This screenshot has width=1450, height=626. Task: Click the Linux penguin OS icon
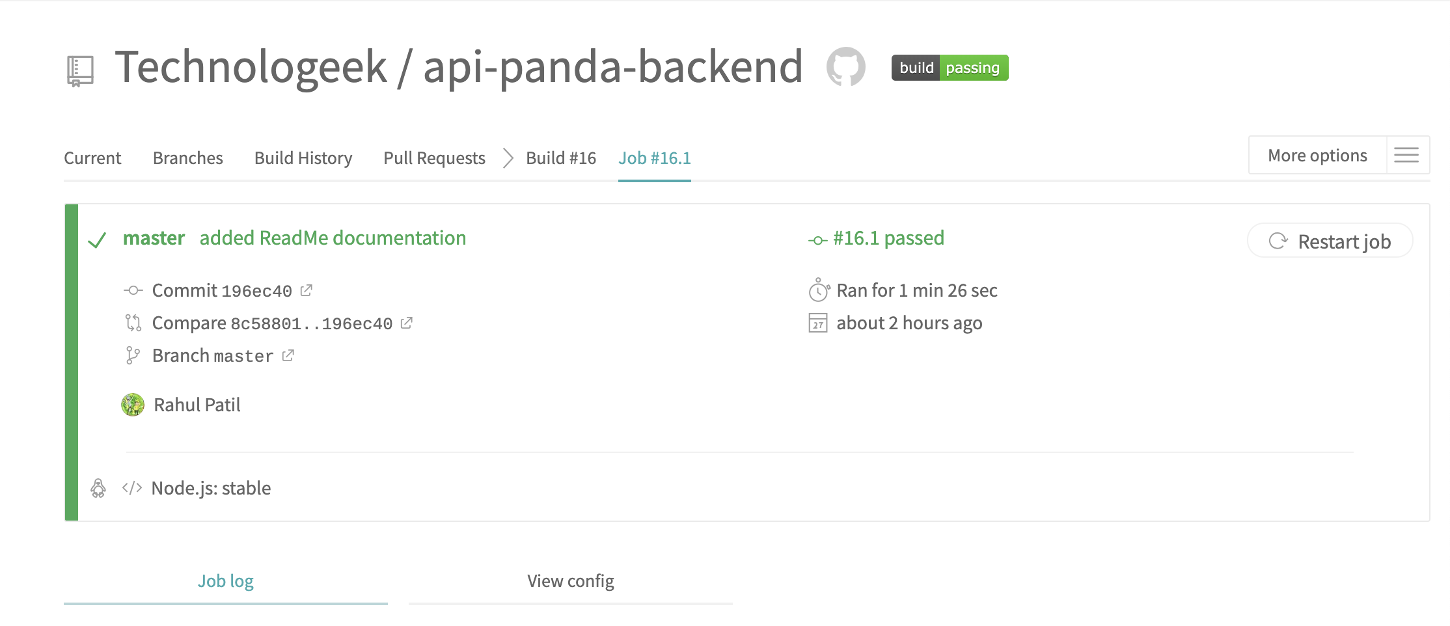pos(98,488)
